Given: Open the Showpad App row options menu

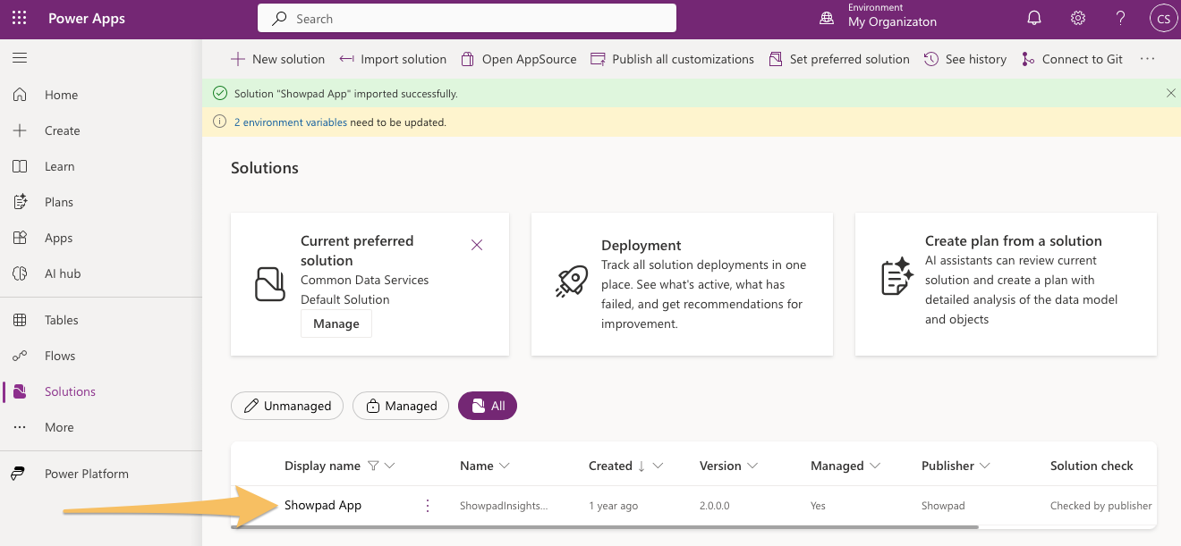Looking at the screenshot, I should click(428, 506).
